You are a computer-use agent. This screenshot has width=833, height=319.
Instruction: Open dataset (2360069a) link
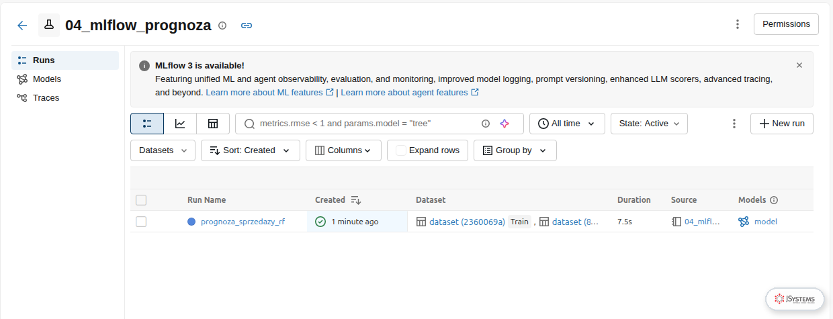(467, 222)
